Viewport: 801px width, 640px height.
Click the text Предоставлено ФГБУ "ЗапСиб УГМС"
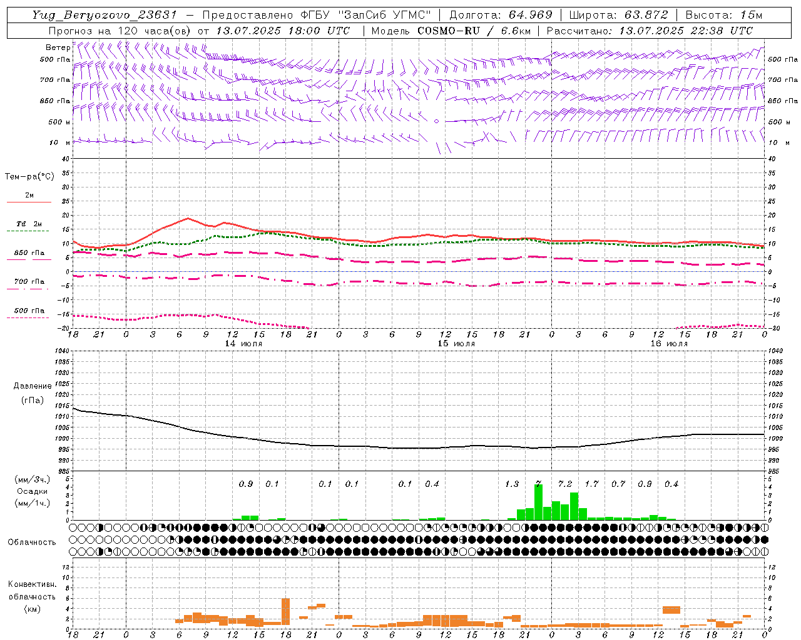click(x=317, y=15)
